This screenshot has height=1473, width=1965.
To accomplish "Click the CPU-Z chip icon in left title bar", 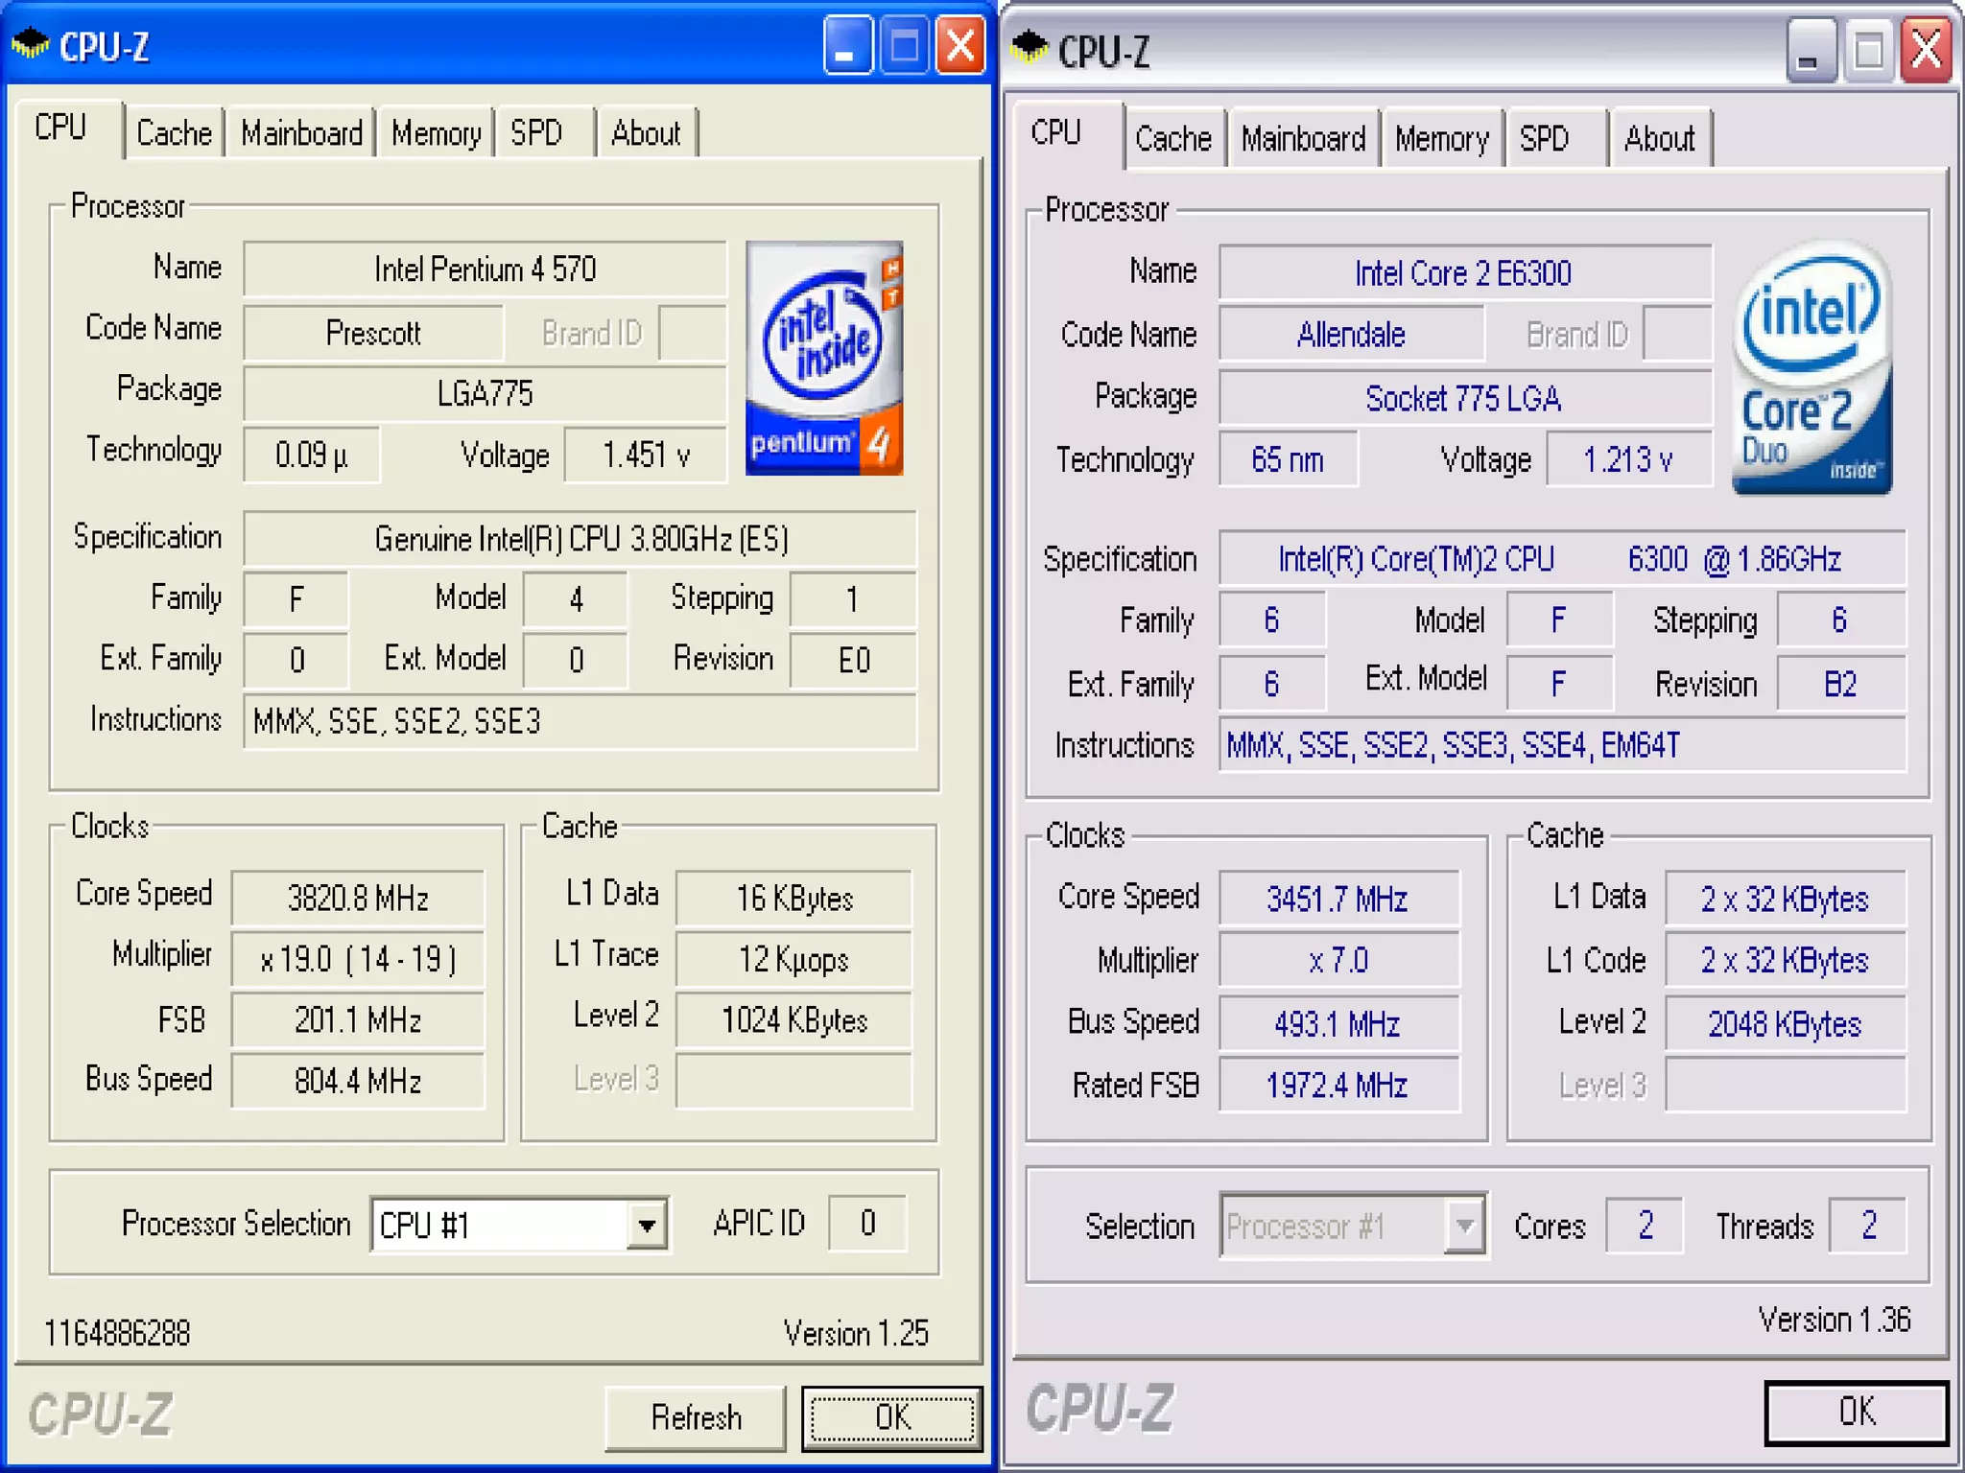I will pyautogui.click(x=31, y=44).
